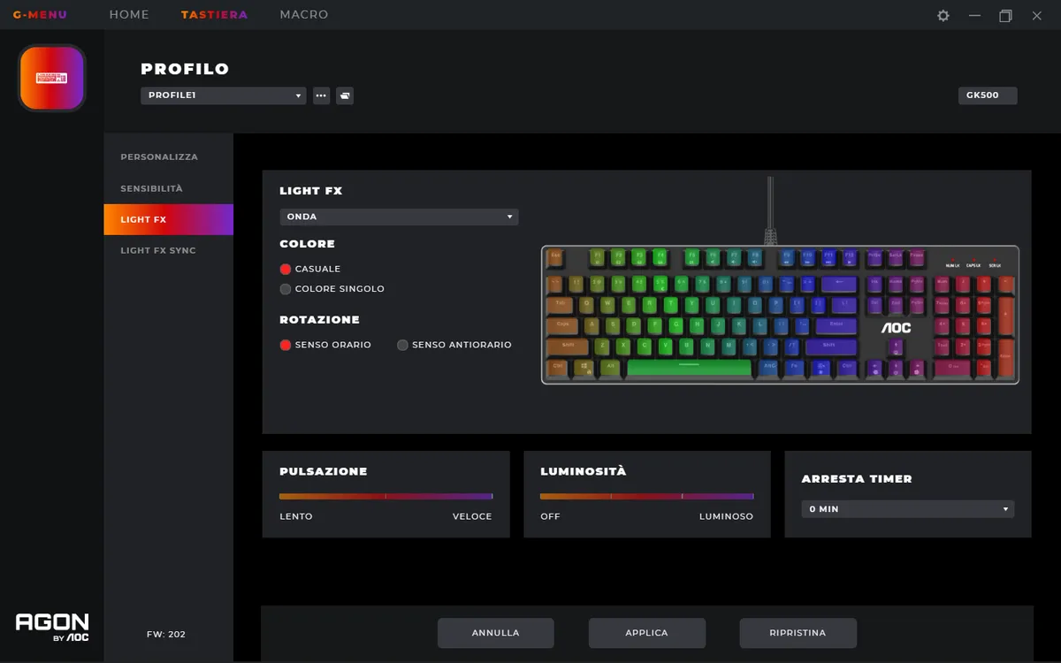Click the green spacebar on keyboard preview

[689, 367]
